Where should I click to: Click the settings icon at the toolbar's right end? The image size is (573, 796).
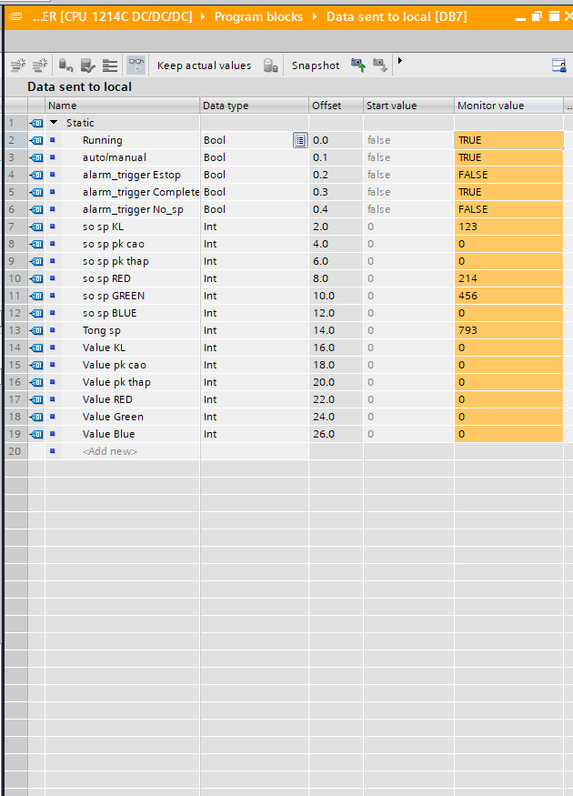(558, 65)
